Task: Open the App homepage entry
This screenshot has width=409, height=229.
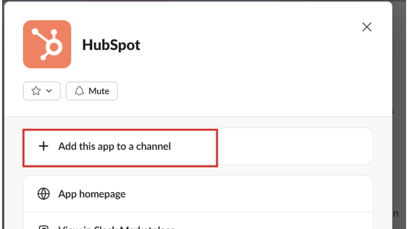Action: (92, 194)
